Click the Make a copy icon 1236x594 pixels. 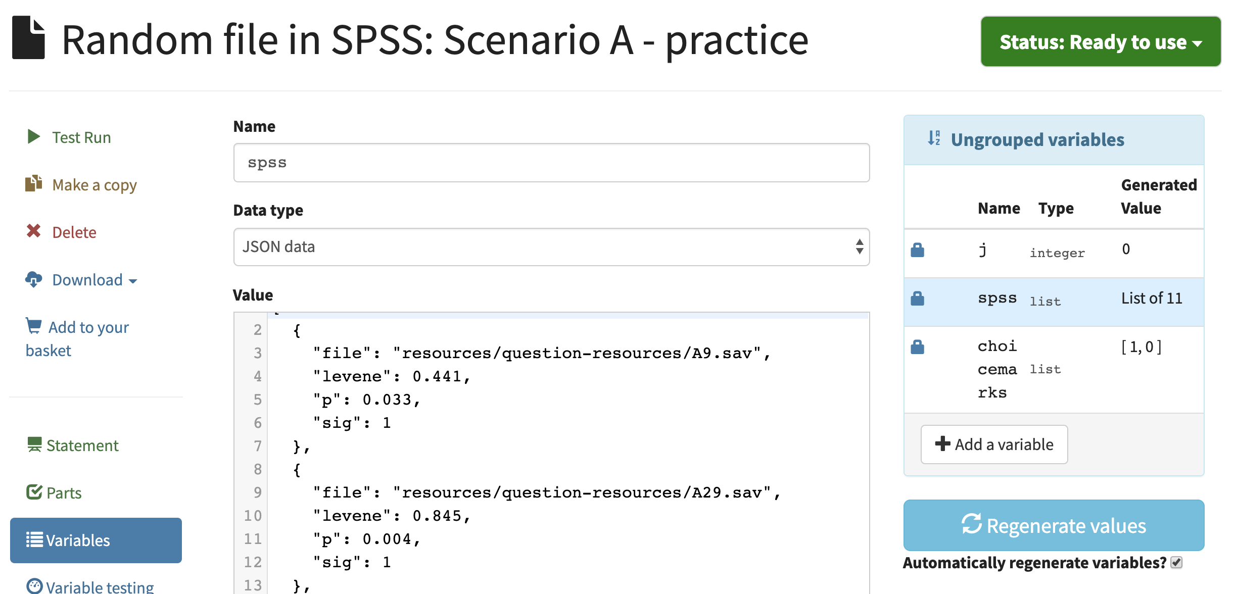pyautogui.click(x=33, y=184)
